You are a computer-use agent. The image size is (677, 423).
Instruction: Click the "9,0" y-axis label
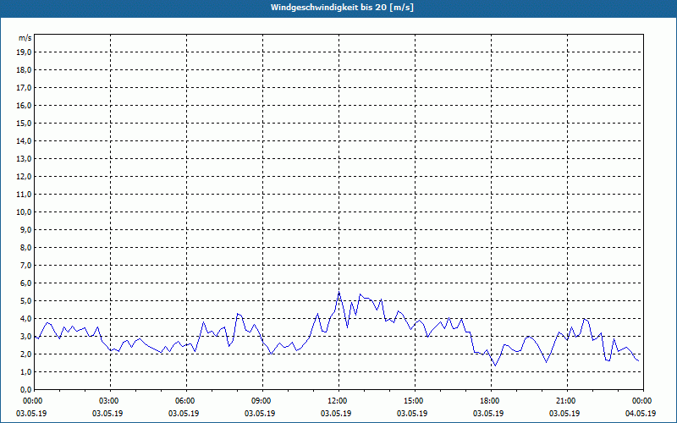(26, 229)
